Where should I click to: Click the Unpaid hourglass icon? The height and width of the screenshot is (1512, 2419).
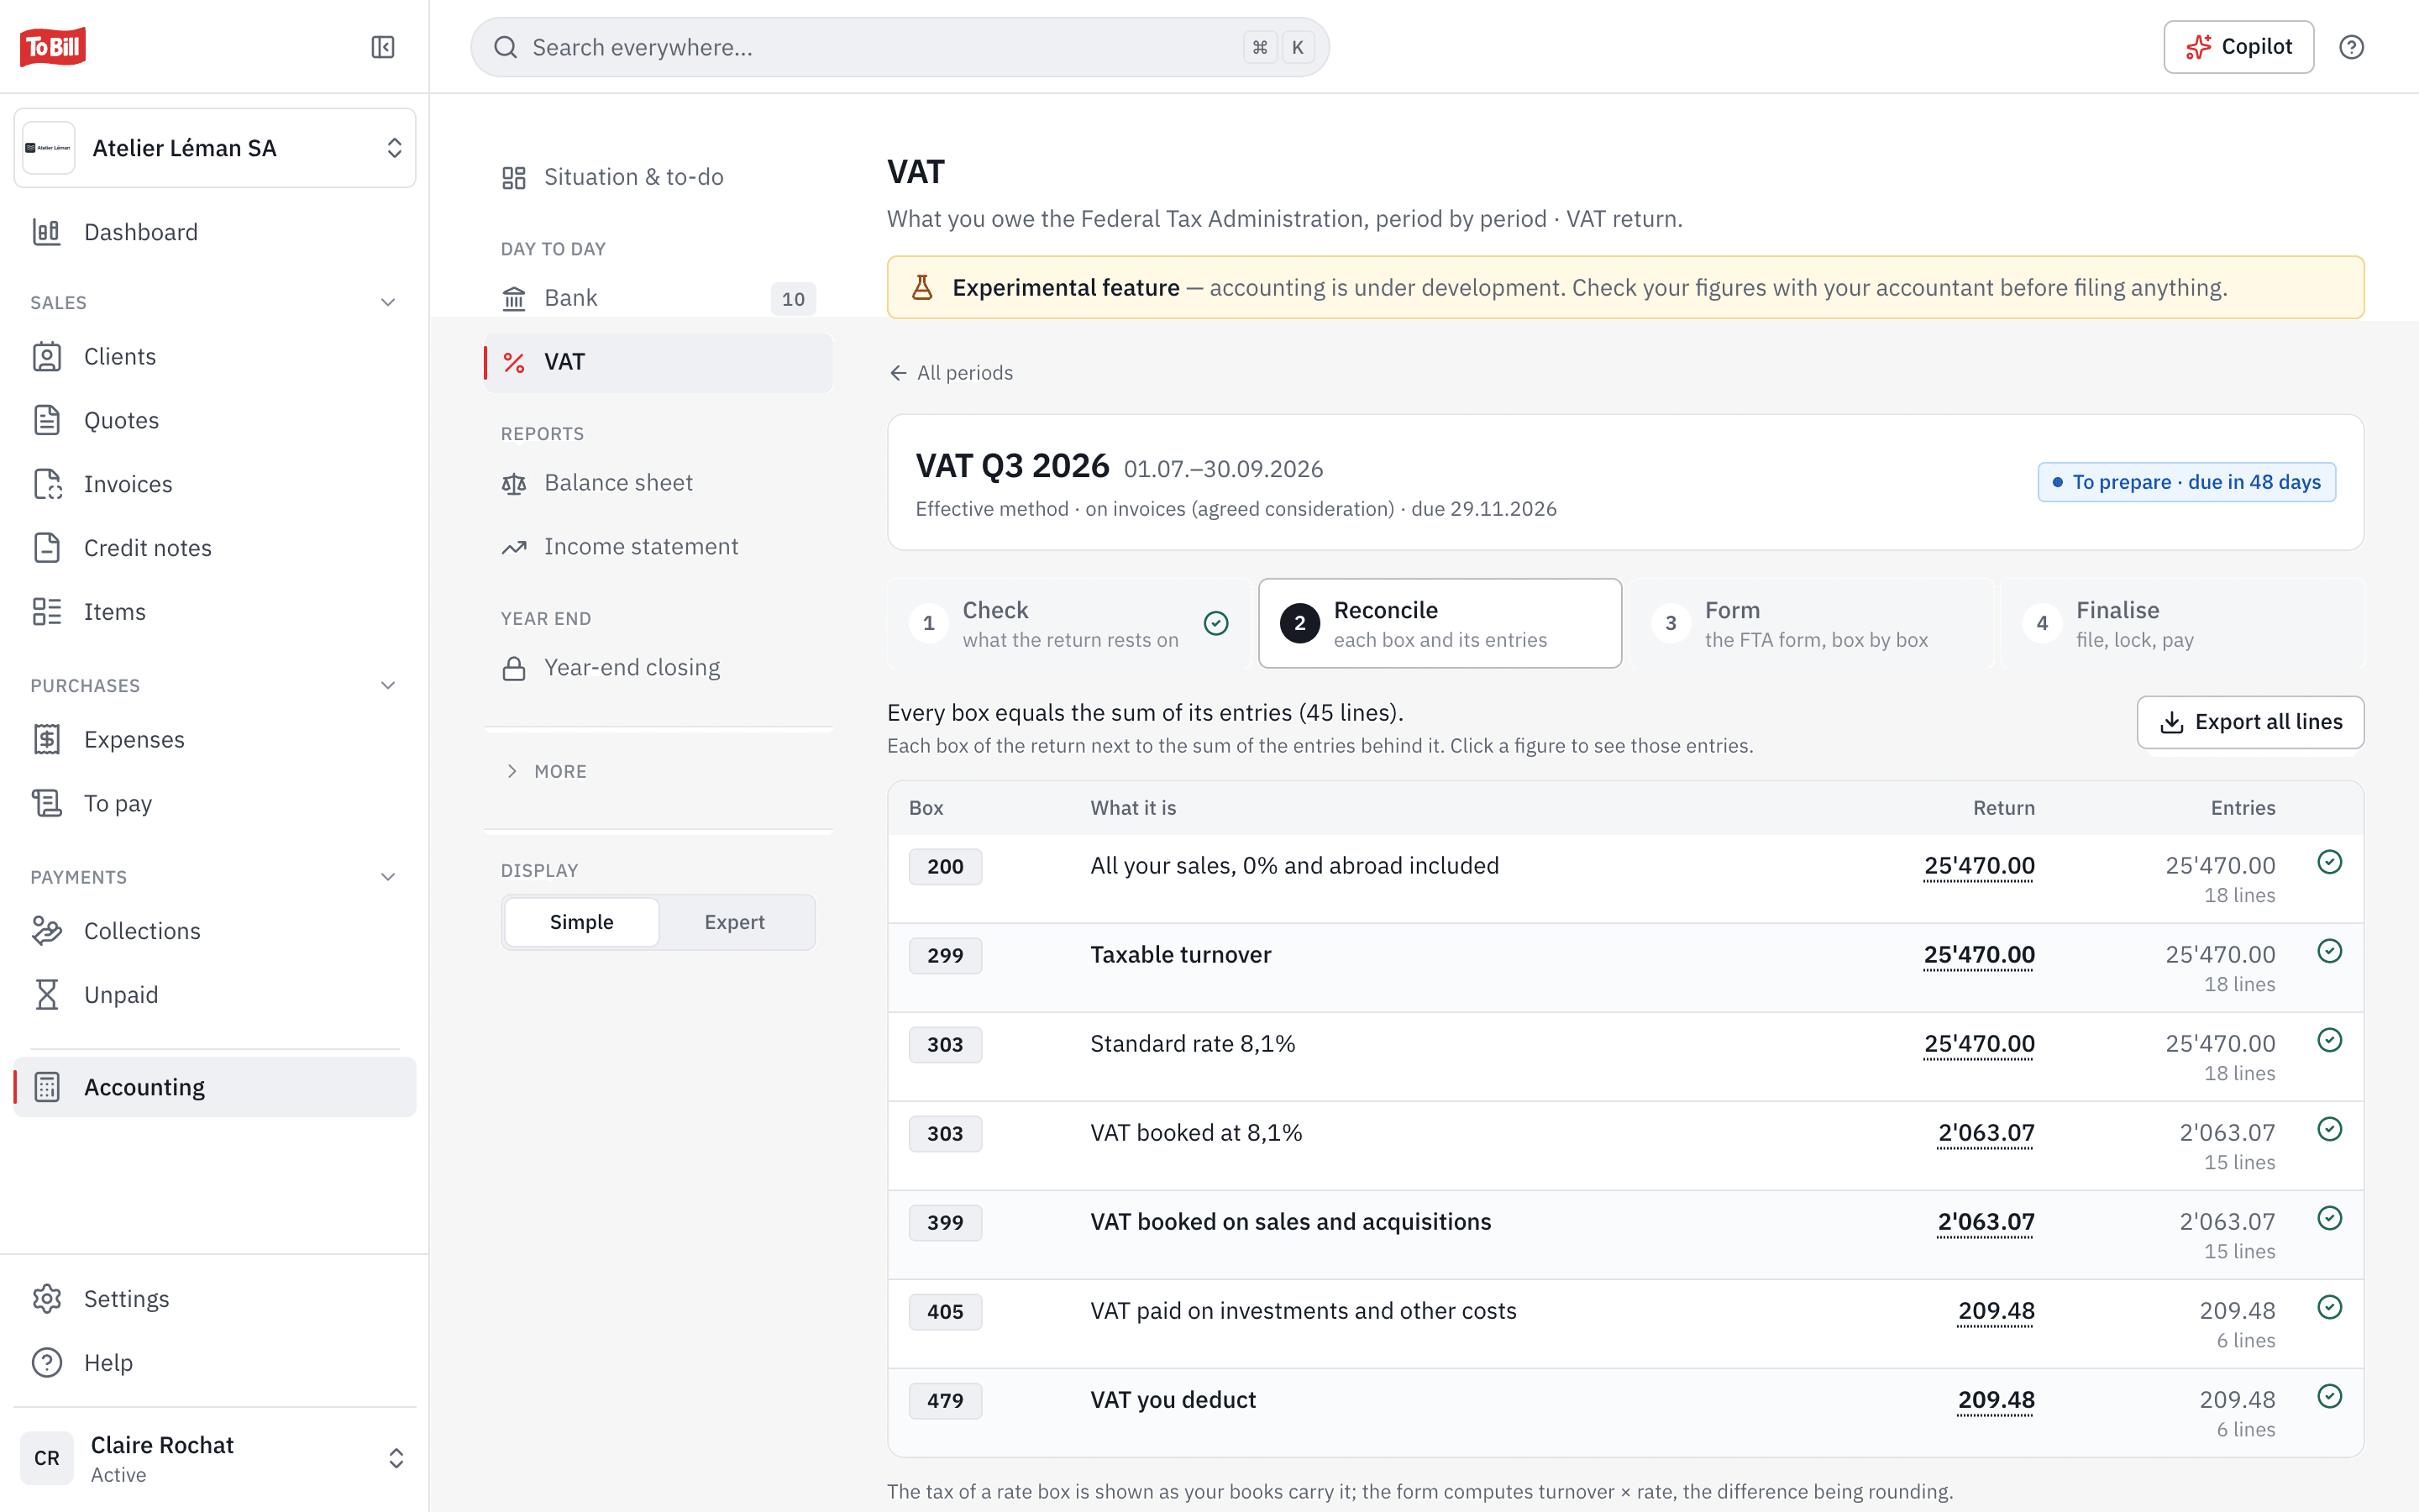47,995
